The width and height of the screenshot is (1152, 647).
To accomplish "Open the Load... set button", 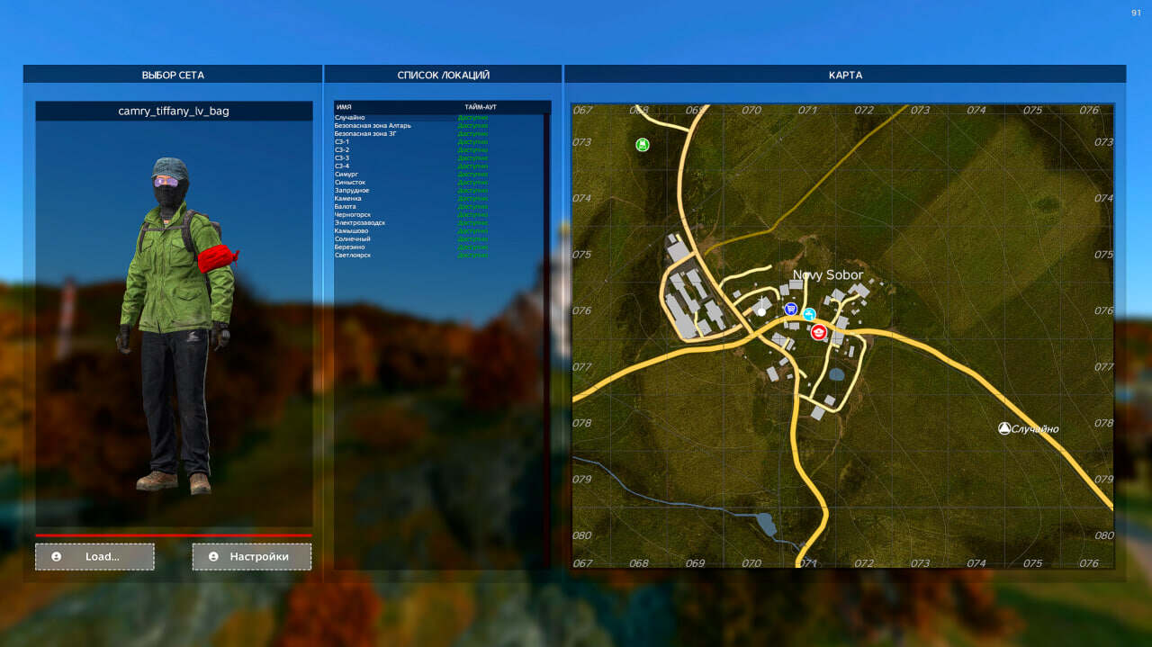I will (94, 557).
